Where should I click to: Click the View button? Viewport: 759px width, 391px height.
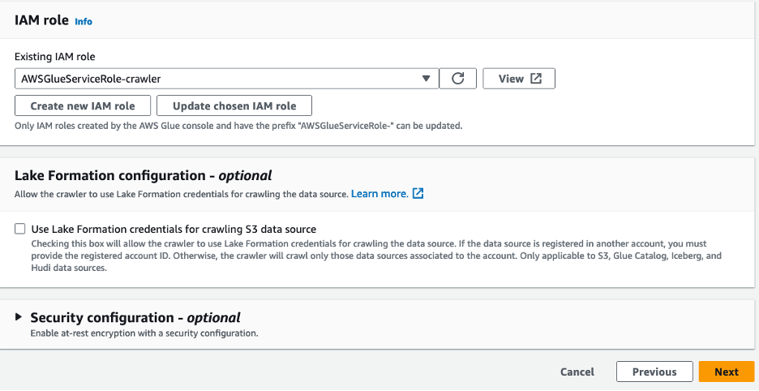click(519, 79)
